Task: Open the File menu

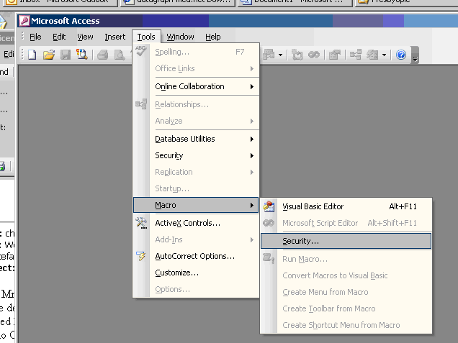Action: point(35,37)
